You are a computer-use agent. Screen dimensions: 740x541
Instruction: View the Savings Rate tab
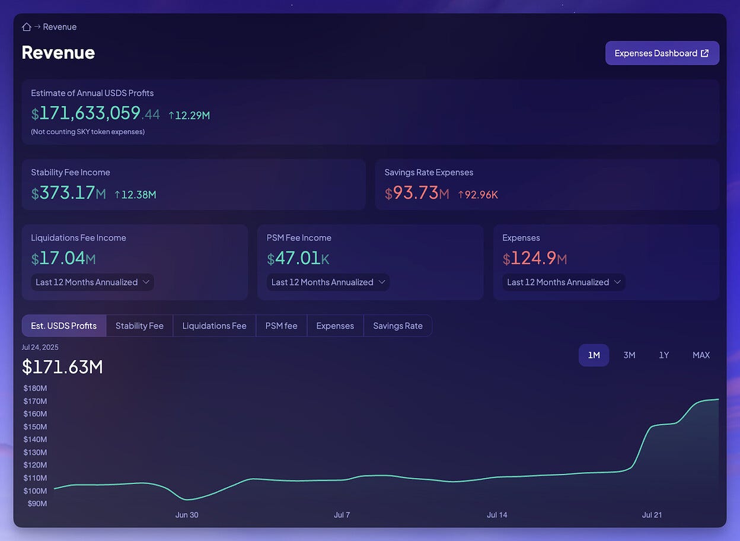(x=398, y=326)
